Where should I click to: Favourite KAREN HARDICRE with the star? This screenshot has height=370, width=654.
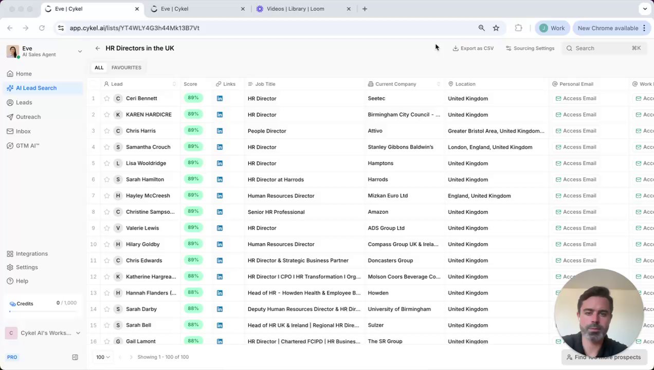pos(106,115)
